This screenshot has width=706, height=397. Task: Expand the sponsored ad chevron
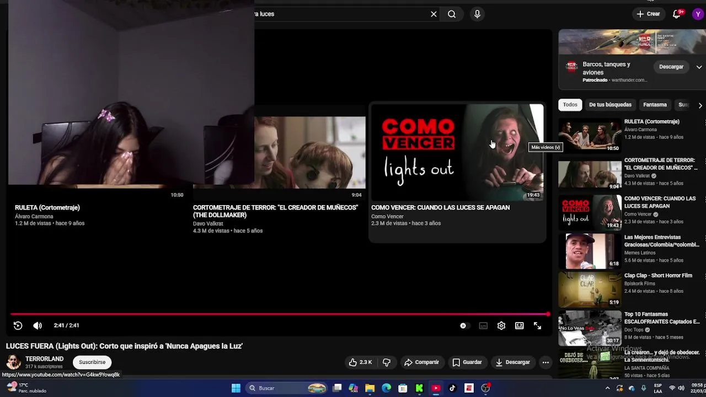[699, 67]
